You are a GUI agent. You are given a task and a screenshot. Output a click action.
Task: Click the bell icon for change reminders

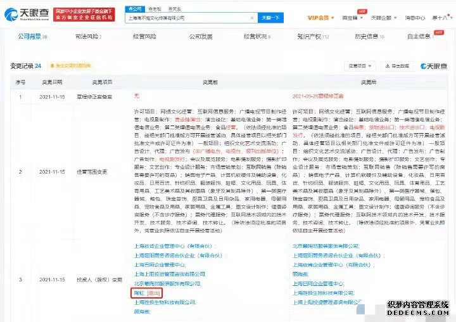(x=53, y=66)
